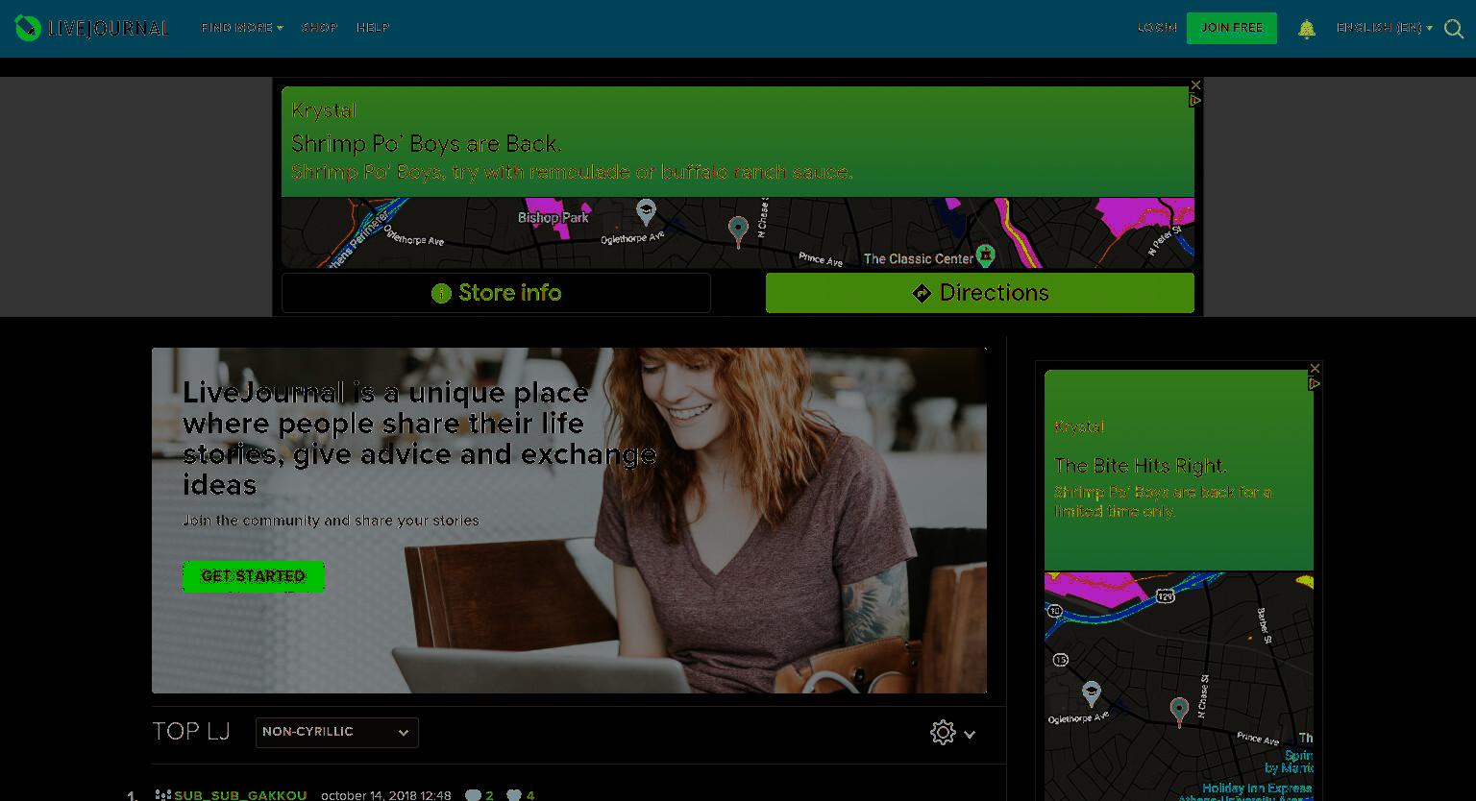The width and height of the screenshot is (1476, 801).
Task: Expand the chevron beside the settings gear
Action: [x=970, y=734]
